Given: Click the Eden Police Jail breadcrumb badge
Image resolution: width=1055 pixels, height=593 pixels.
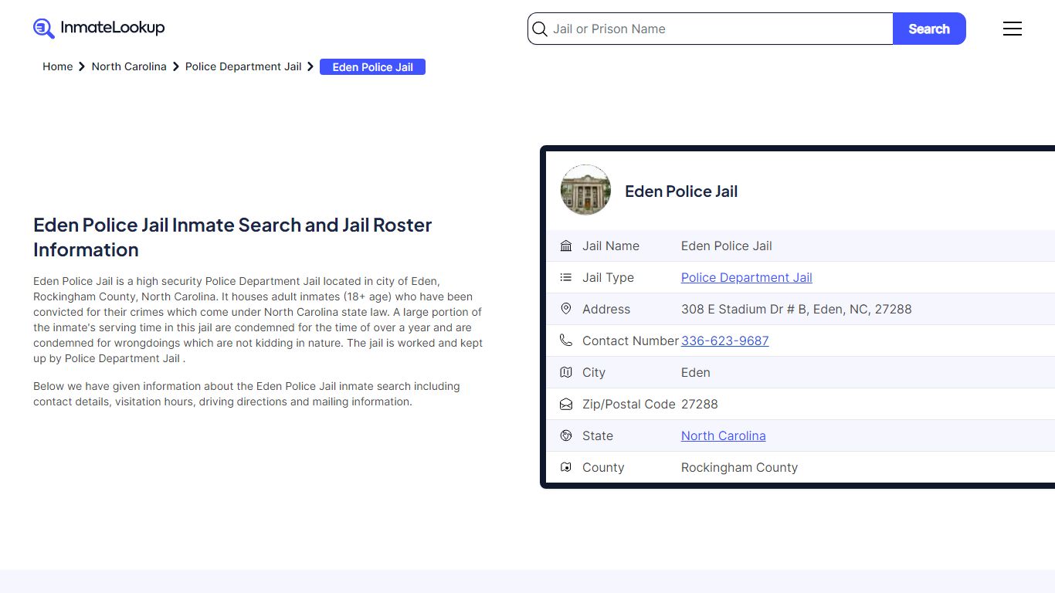Looking at the screenshot, I should [372, 67].
